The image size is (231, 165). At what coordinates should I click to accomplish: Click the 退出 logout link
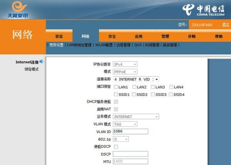tap(226, 25)
